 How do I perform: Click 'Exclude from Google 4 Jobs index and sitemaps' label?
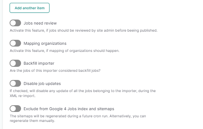click(x=69, y=109)
